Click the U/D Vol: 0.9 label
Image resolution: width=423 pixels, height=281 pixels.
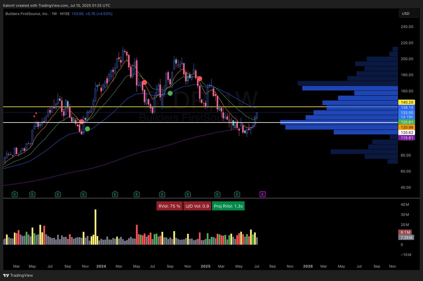pyautogui.click(x=197, y=206)
